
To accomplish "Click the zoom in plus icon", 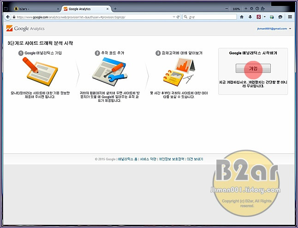I will click(x=246, y=9).
